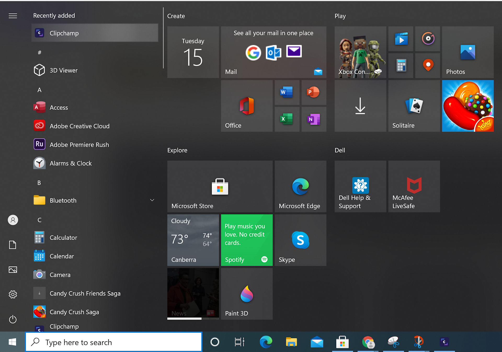Open the Microsoft Edge tile
This screenshot has width=502, height=352.
coord(300,186)
